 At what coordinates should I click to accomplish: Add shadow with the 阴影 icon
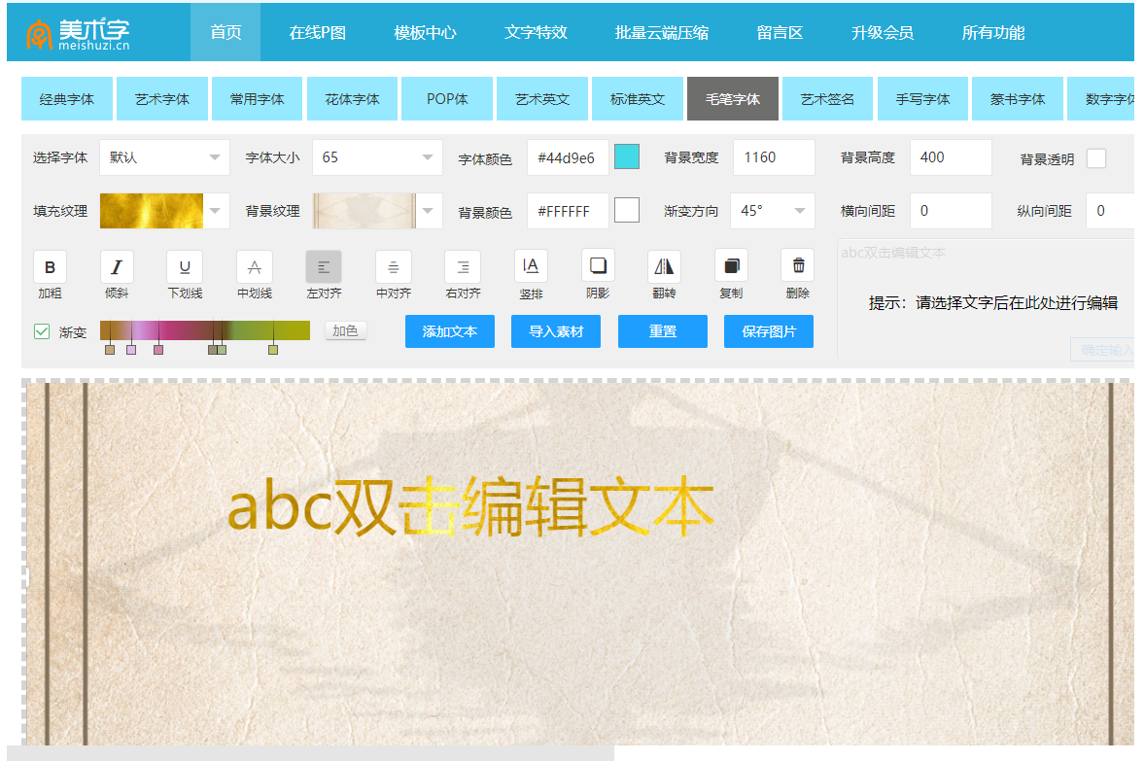click(x=598, y=266)
